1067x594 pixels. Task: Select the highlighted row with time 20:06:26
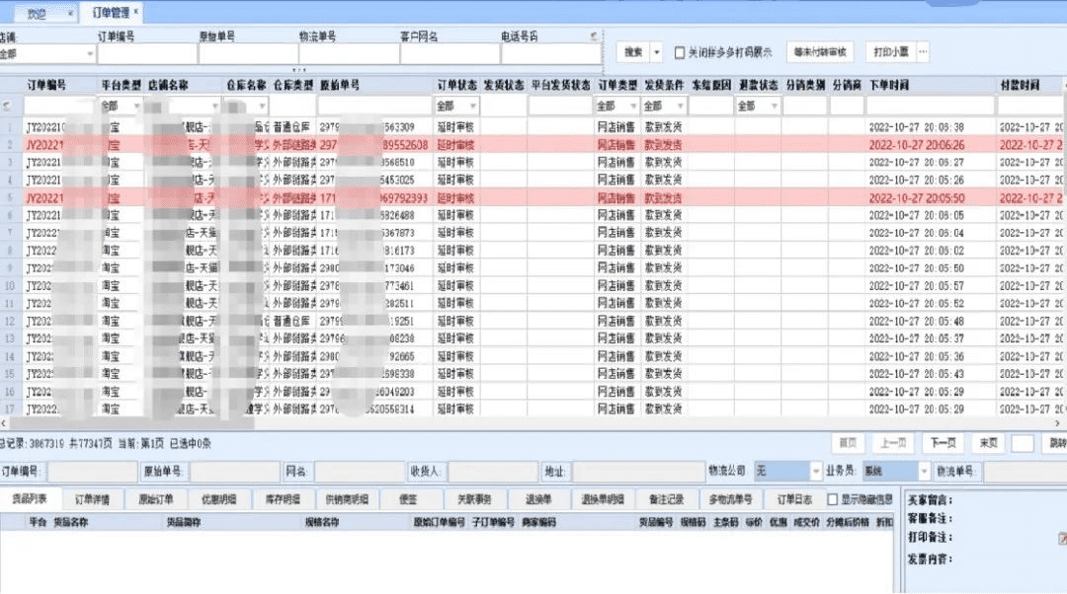tap(533, 145)
